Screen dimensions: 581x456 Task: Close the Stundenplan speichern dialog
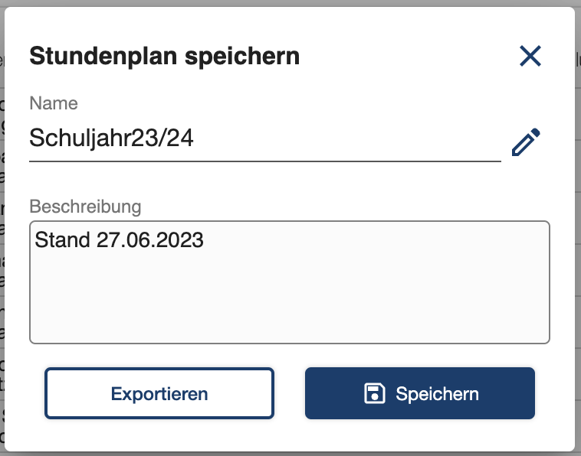(530, 56)
